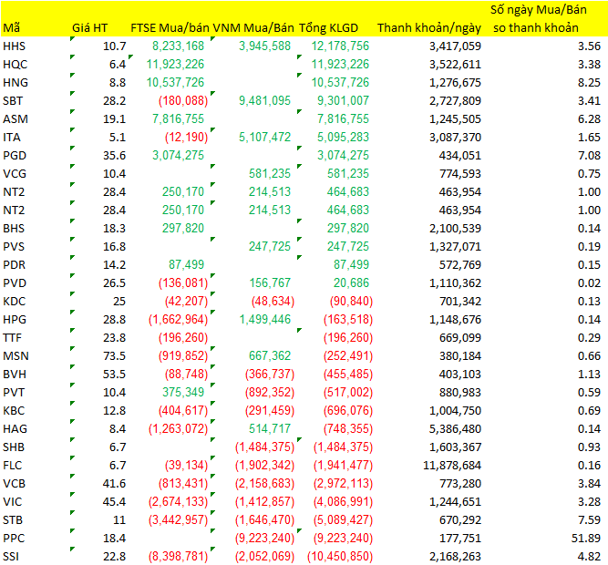This screenshot has width=608, height=565.
Task: Select HQC FTSE value 11,923,226
Action: tap(175, 64)
